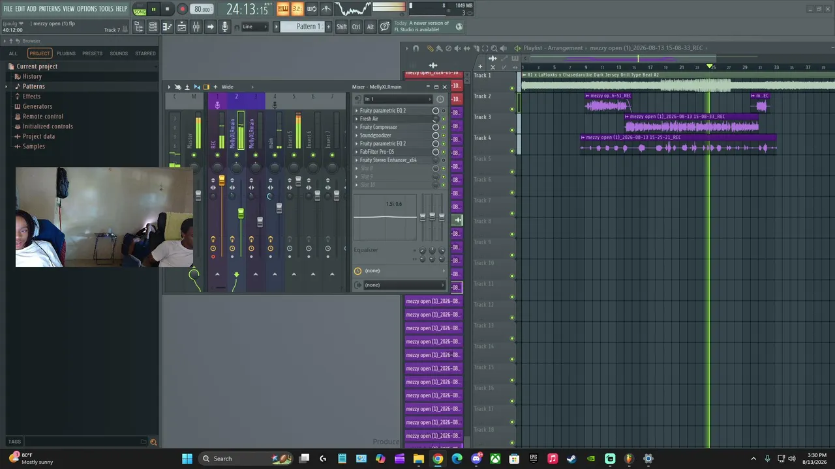Select the Playlist delete tool
Screen dimensions: 835x469
[448, 48]
